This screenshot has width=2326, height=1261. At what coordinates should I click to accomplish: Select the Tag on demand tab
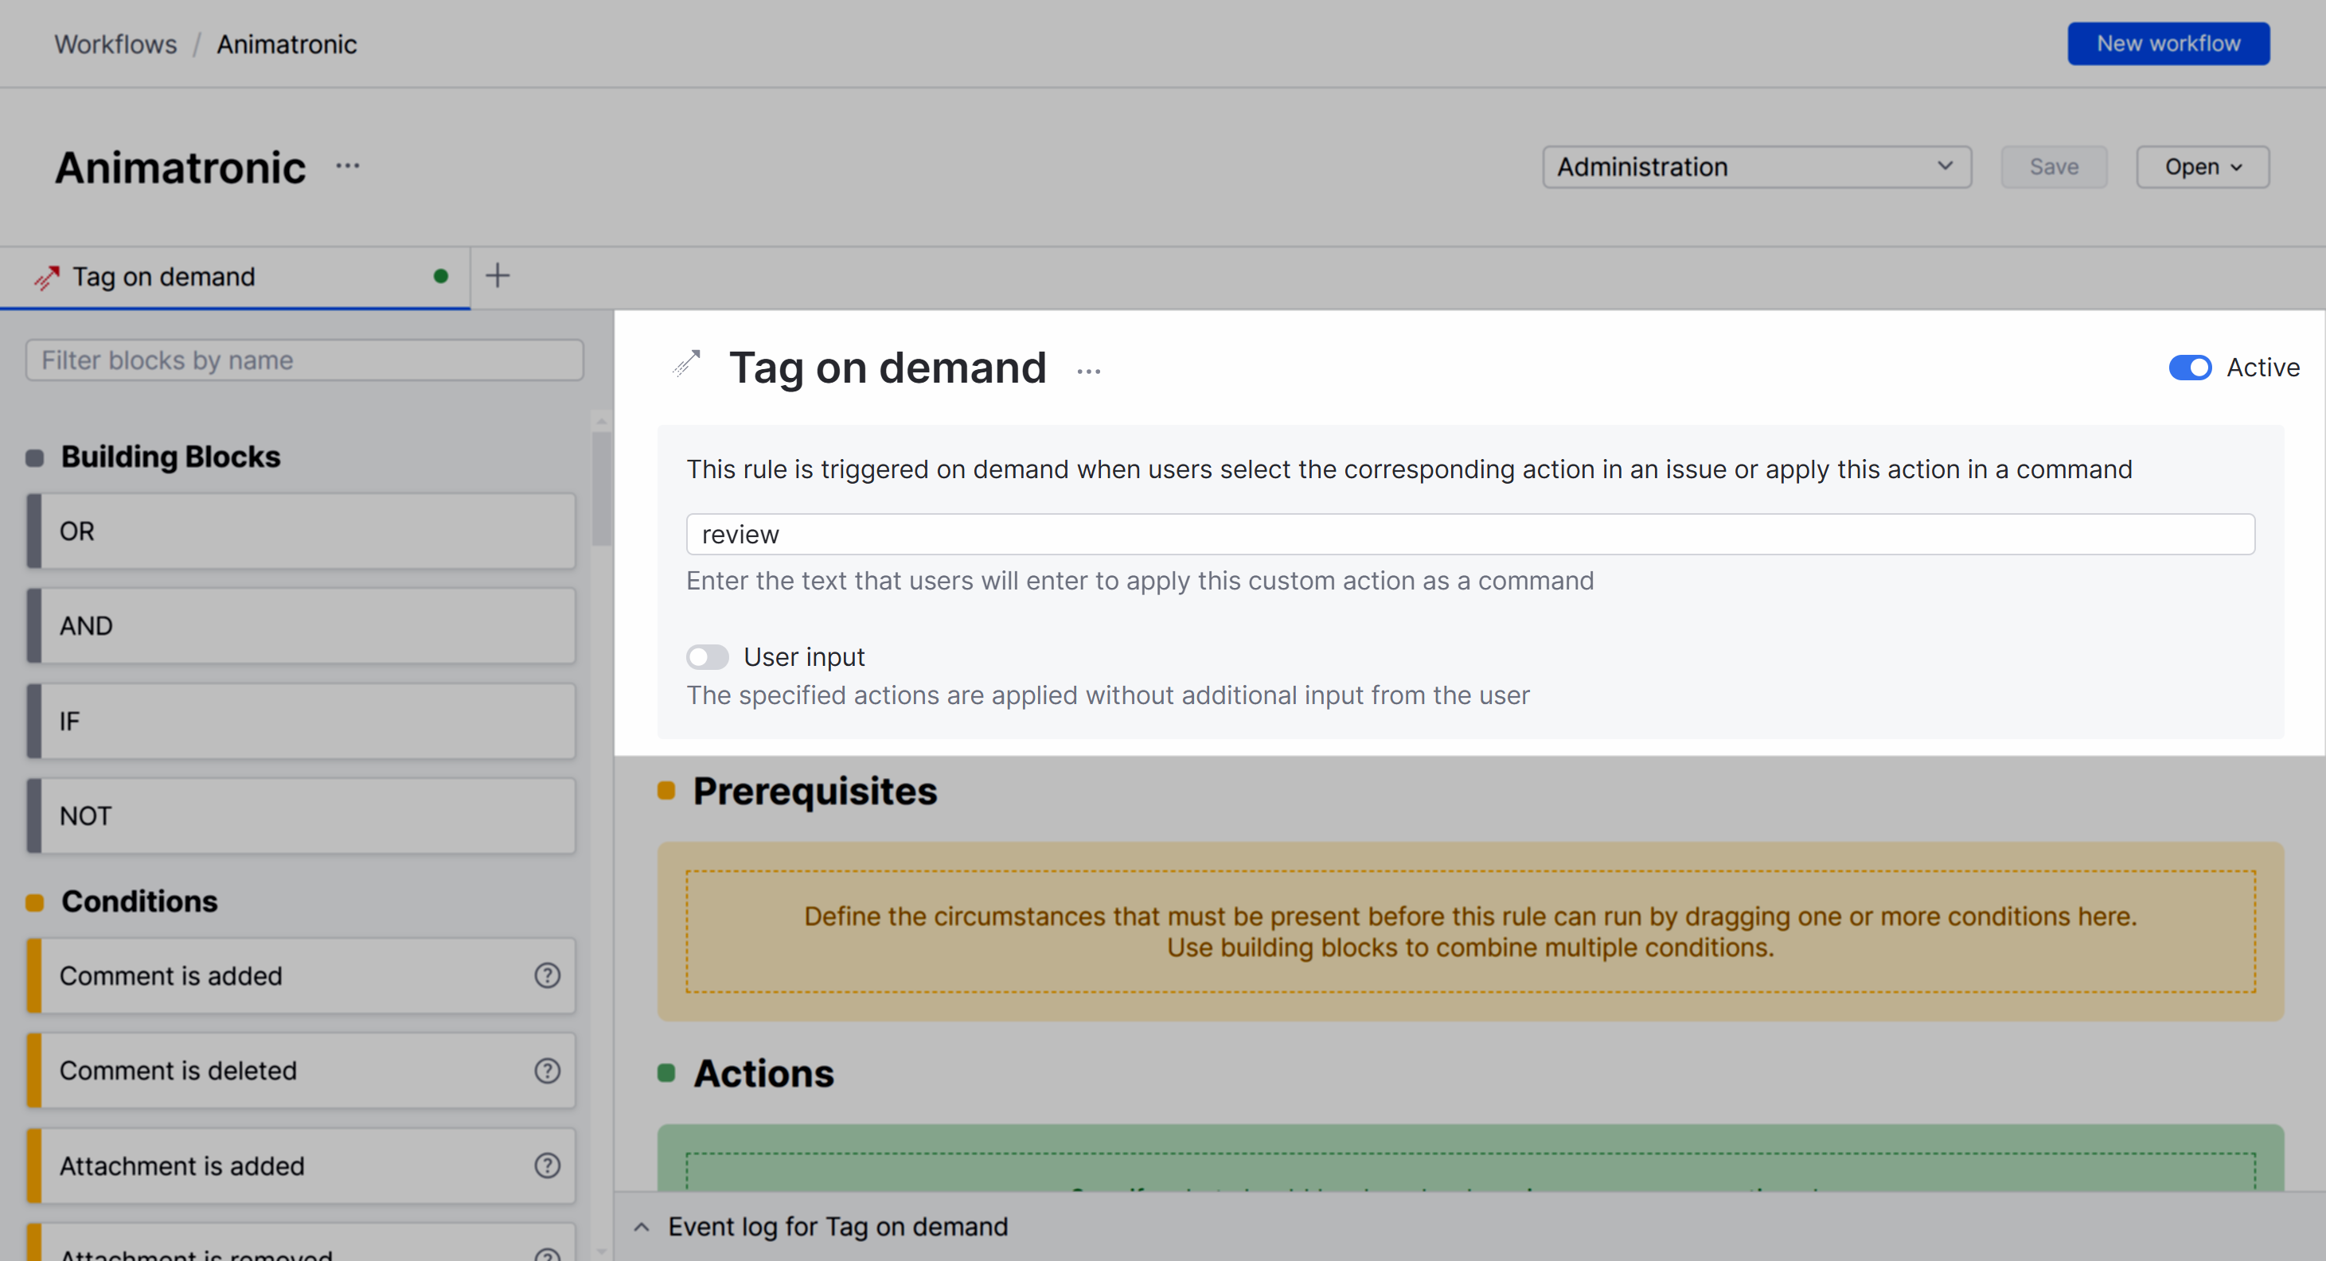[x=164, y=277]
